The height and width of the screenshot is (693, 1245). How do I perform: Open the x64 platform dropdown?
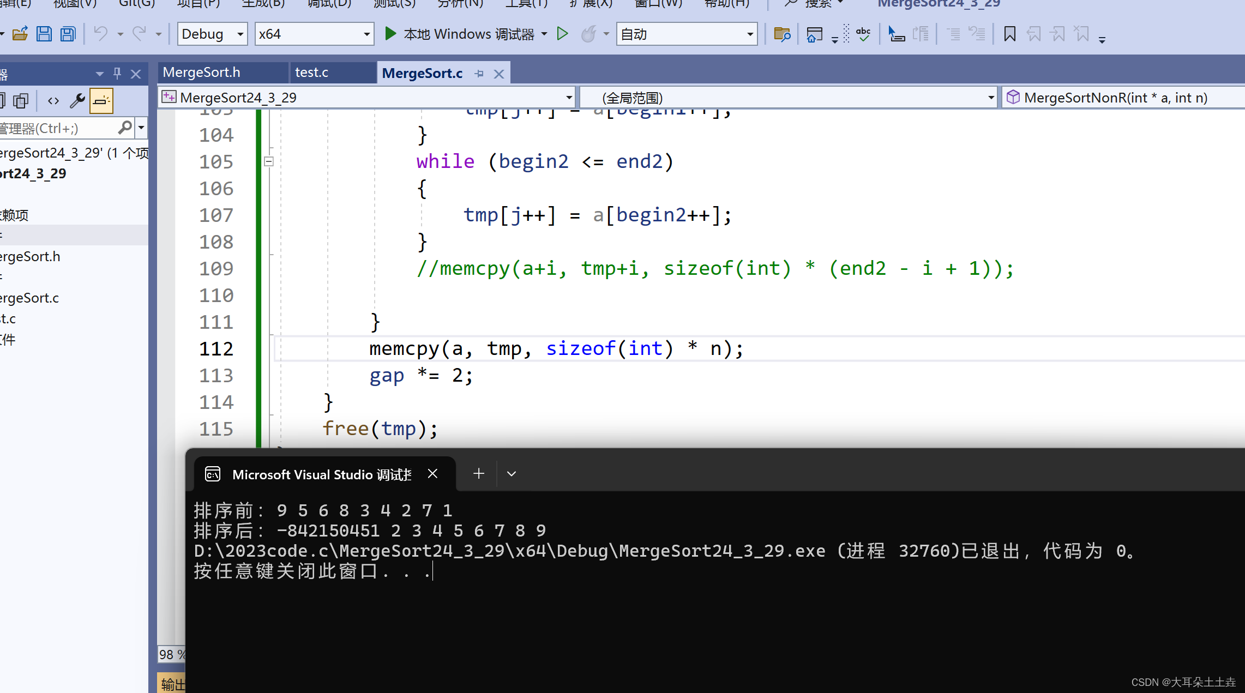coord(314,34)
